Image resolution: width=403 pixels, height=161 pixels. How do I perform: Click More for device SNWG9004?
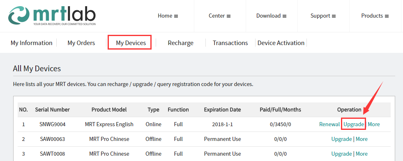pyautogui.click(x=374, y=125)
